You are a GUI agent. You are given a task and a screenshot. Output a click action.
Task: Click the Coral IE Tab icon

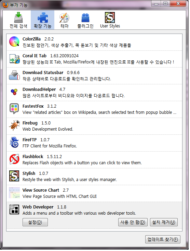[14, 59]
